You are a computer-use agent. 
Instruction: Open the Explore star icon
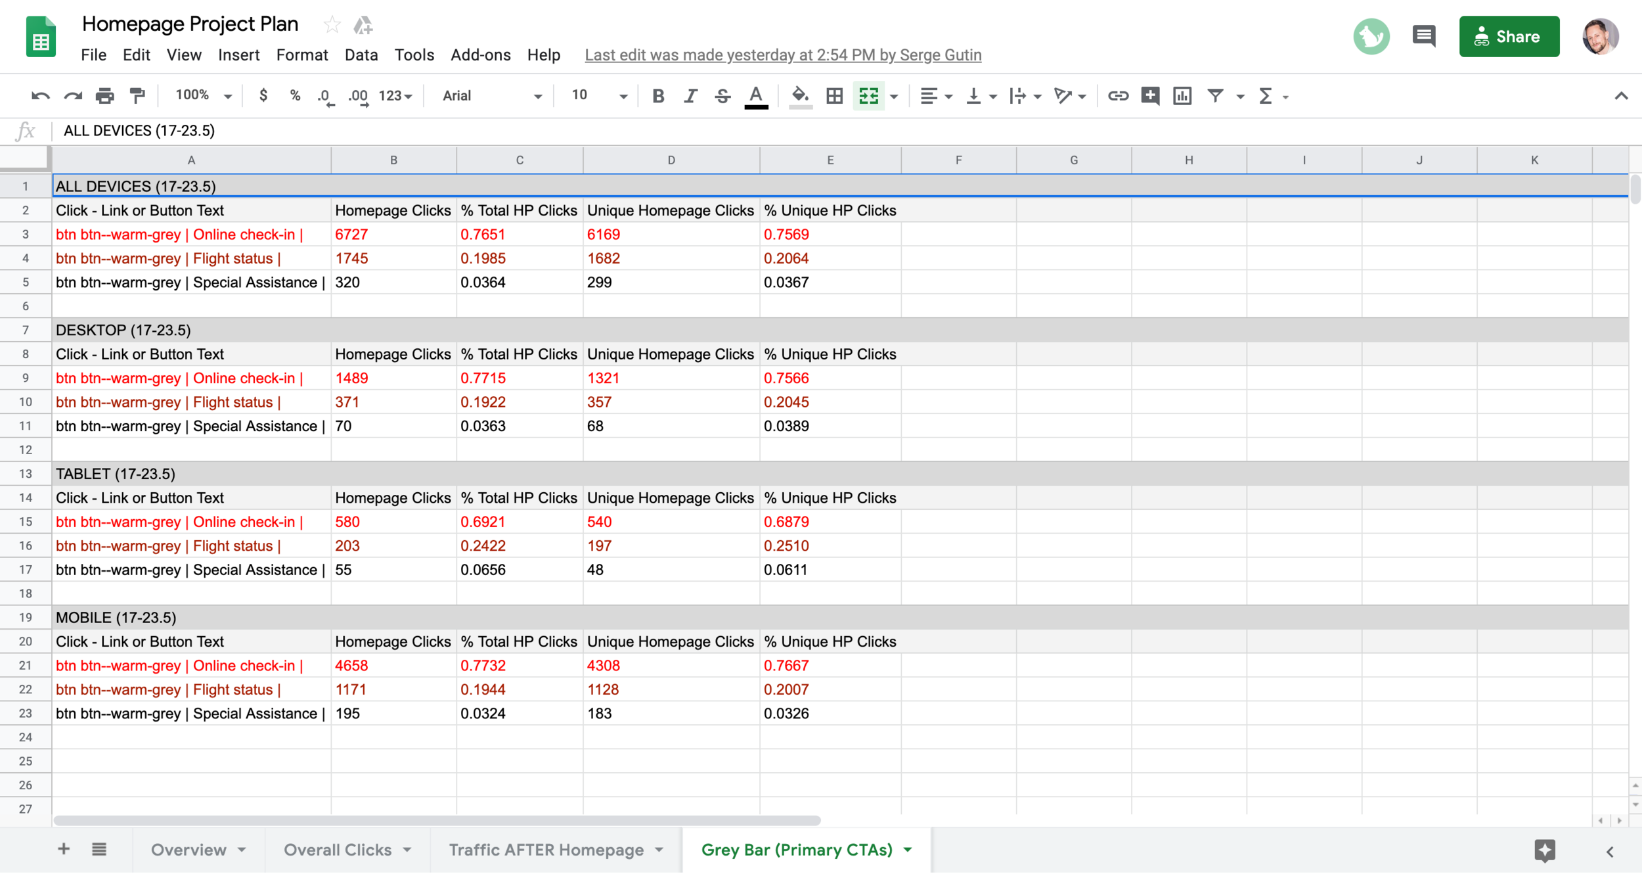tap(1545, 850)
